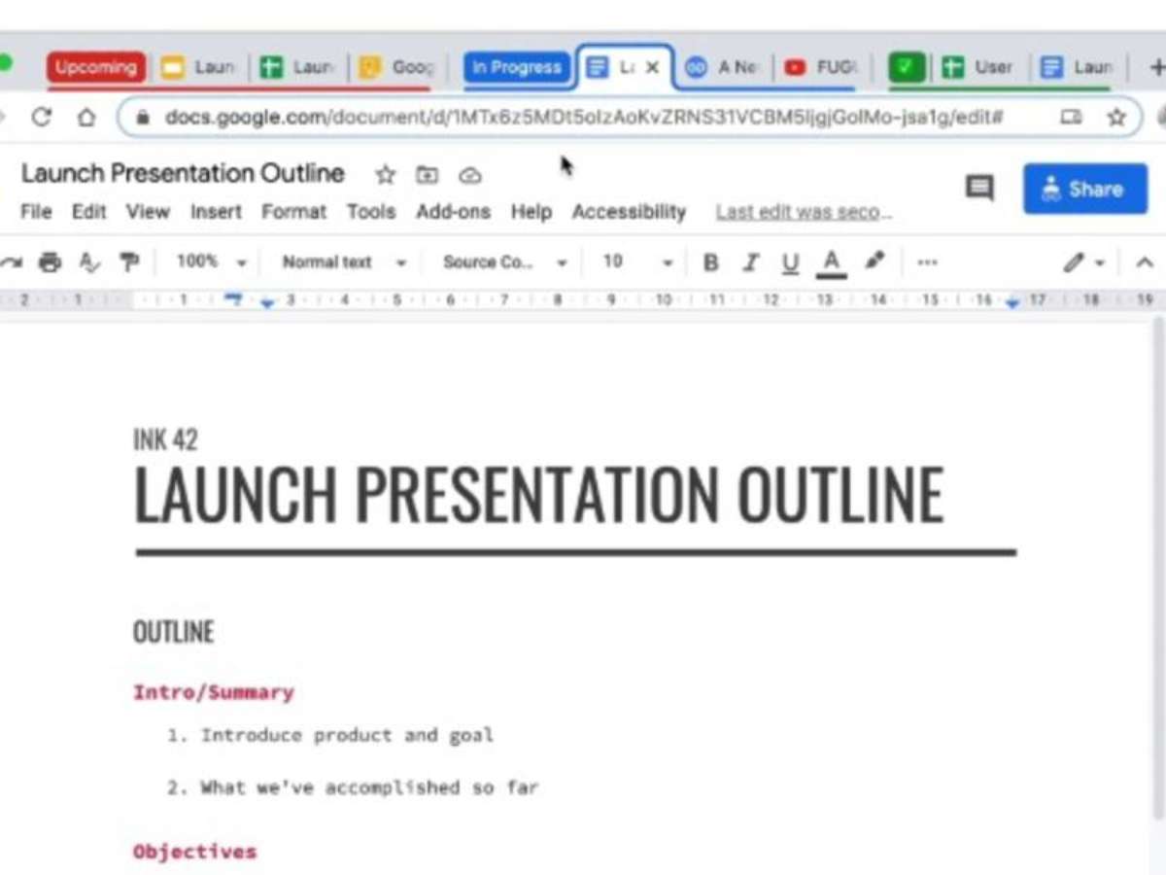This screenshot has height=875, width=1166.
Task: Open the font size 10 dropdown
Action: click(636, 262)
